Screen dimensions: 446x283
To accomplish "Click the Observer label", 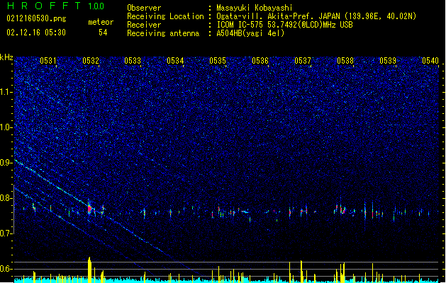I will tap(144, 8).
